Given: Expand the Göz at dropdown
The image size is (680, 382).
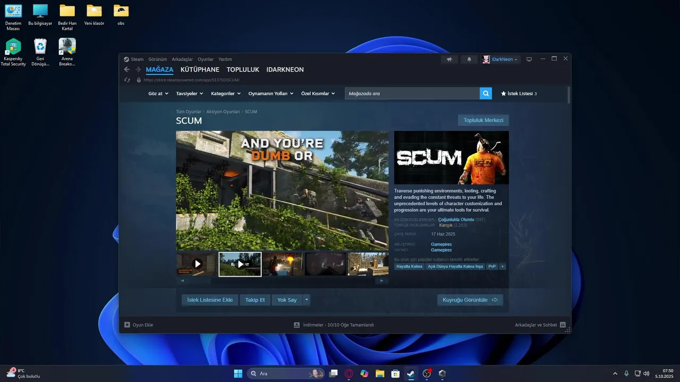Looking at the screenshot, I should click(158, 93).
